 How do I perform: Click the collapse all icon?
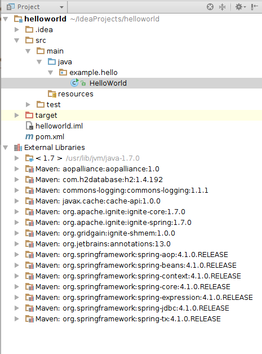pyautogui.click(x=223, y=7)
